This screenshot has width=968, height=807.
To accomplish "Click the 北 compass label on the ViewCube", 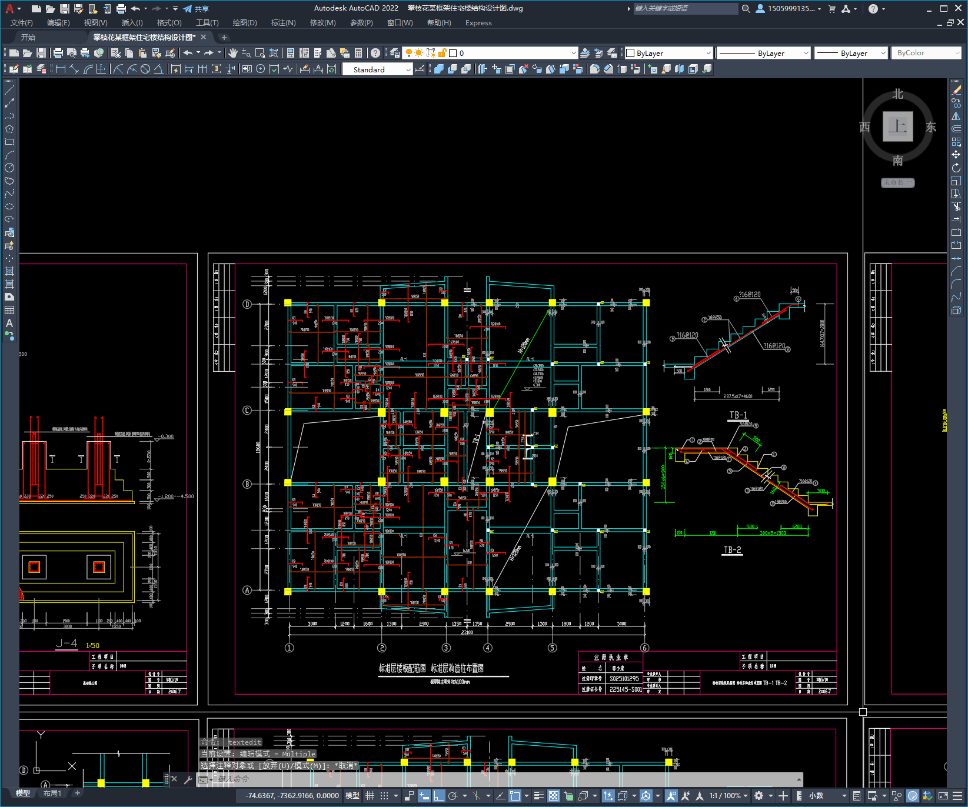I will coord(898,94).
